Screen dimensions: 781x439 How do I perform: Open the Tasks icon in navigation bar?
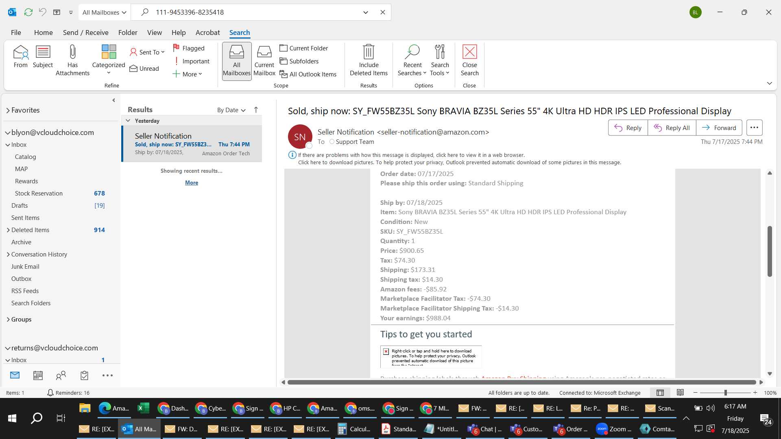click(84, 376)
